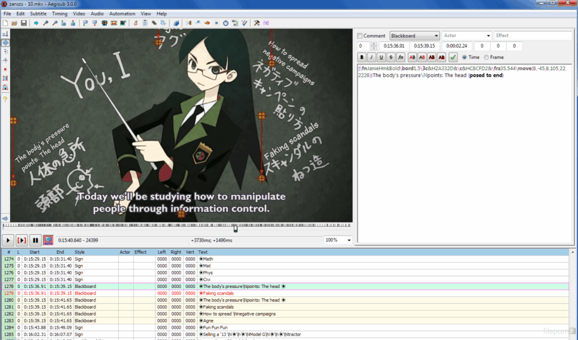Open the font face chooser (fn) button
Viewport: 578px width, 340px height.
400,57
